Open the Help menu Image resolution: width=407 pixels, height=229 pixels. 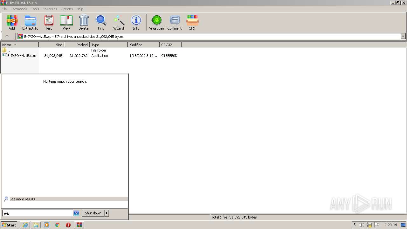point(80,9)
